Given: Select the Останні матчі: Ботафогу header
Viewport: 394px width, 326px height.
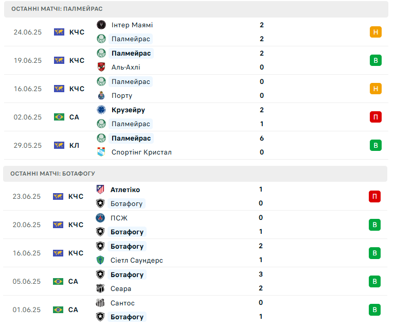Looking at the screenshot, I should point(195,174).
